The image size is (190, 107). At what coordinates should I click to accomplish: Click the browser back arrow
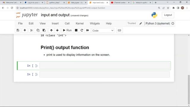(x=3, y=8)
